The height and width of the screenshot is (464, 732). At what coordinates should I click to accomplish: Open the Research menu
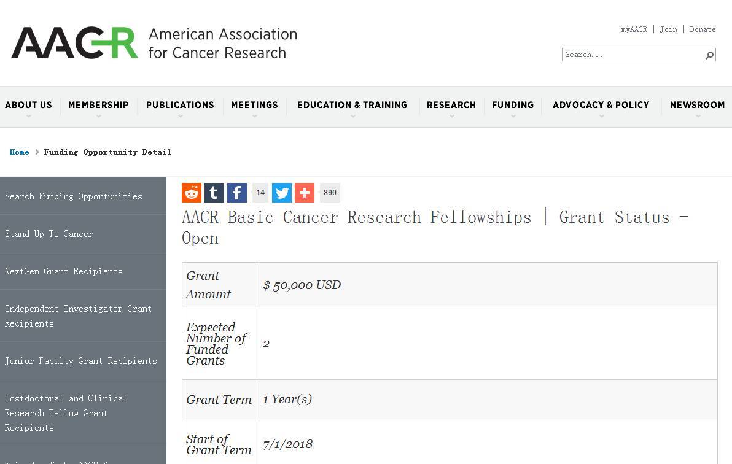tap(451, 105)
